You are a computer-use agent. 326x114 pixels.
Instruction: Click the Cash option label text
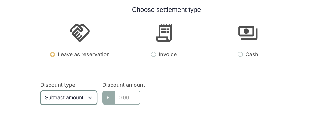tap(252, 54)
